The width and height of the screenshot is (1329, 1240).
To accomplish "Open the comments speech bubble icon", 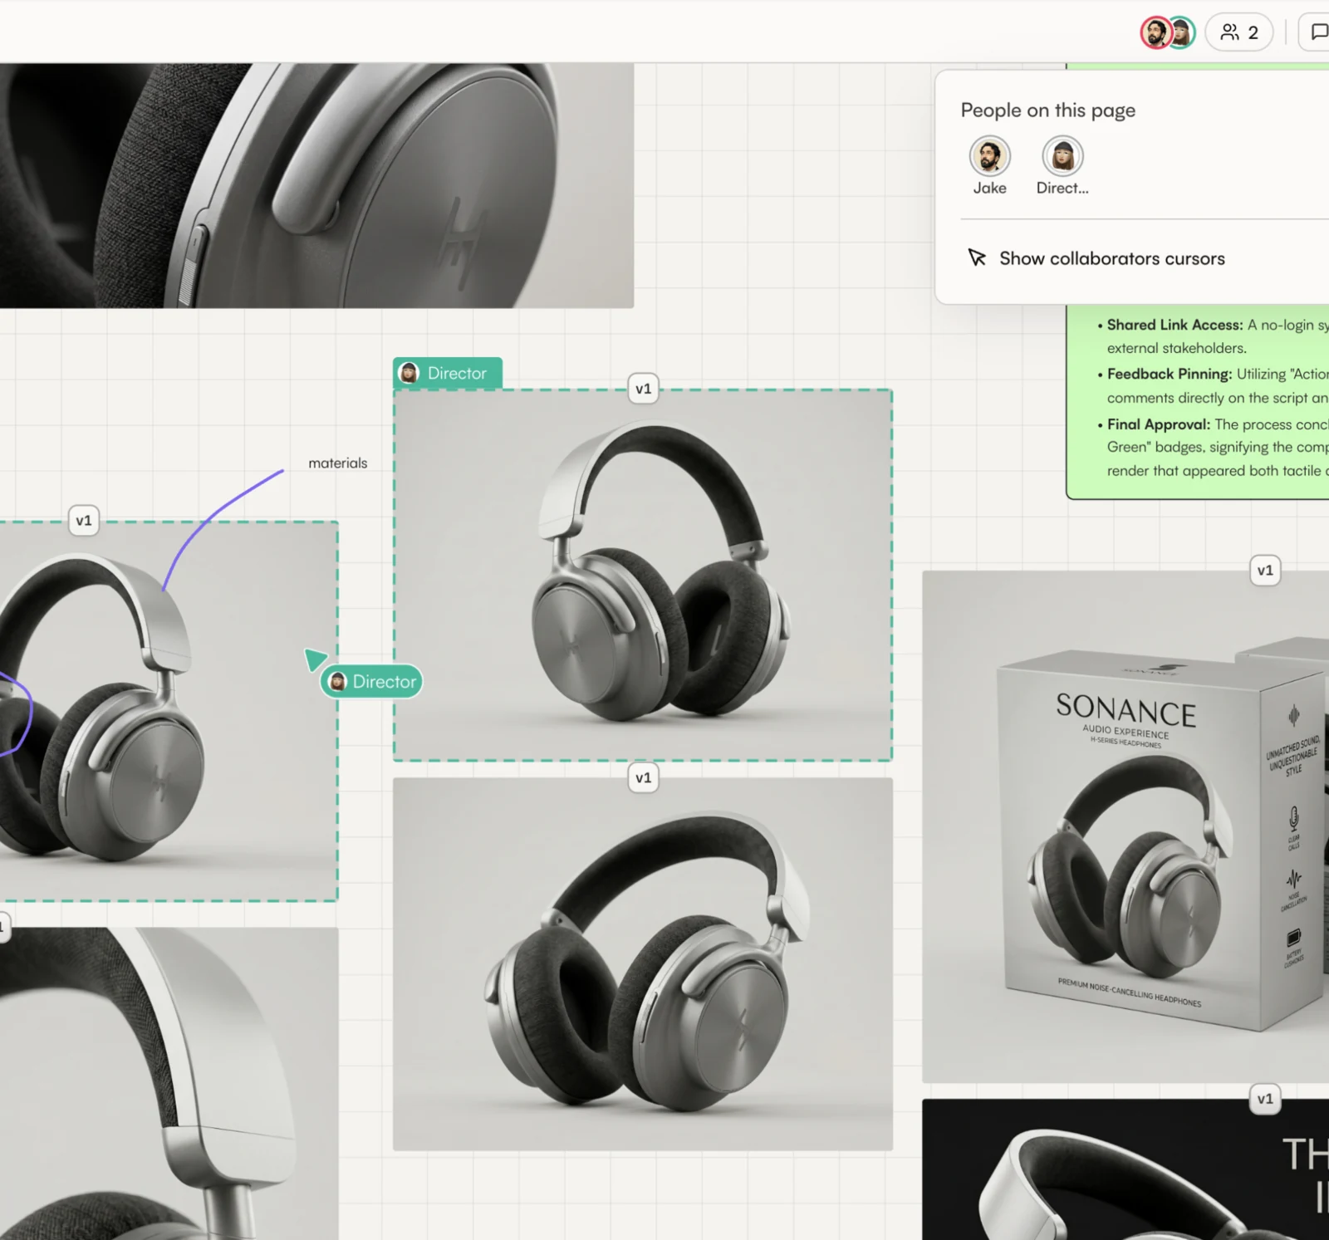I will [1318, 32].
